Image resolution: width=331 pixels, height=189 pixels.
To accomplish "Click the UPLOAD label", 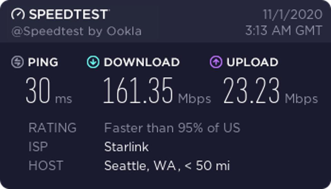I will point(252,62).
